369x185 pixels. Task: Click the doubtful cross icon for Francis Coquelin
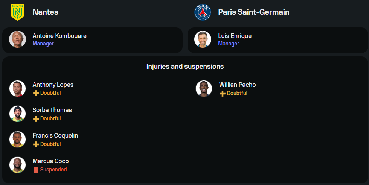tap(36, 144)
